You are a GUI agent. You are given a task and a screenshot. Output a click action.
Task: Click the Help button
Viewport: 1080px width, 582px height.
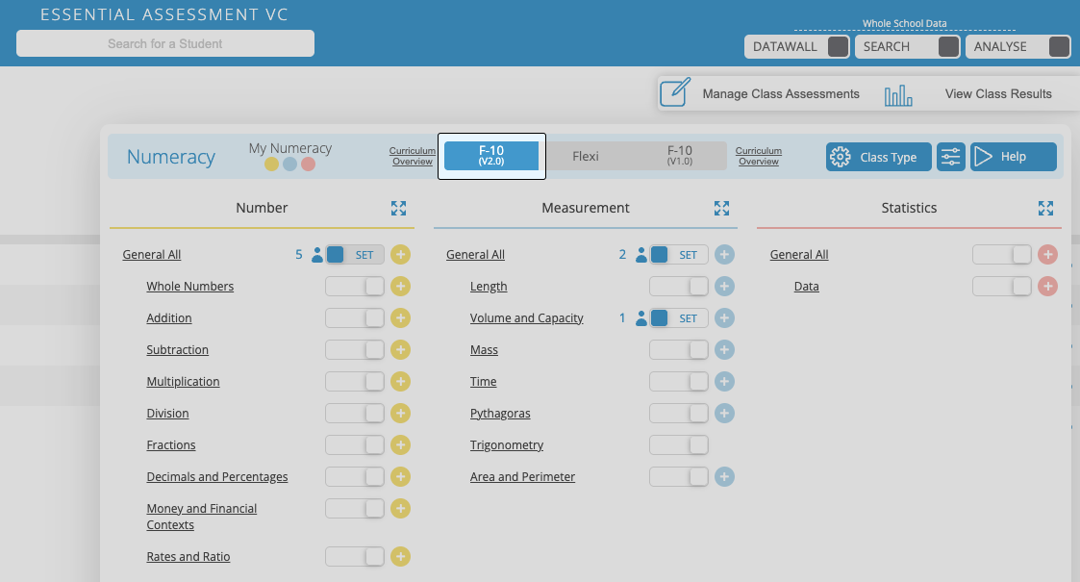1014,157
